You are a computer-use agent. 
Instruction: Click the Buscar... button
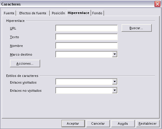point(137,28)
